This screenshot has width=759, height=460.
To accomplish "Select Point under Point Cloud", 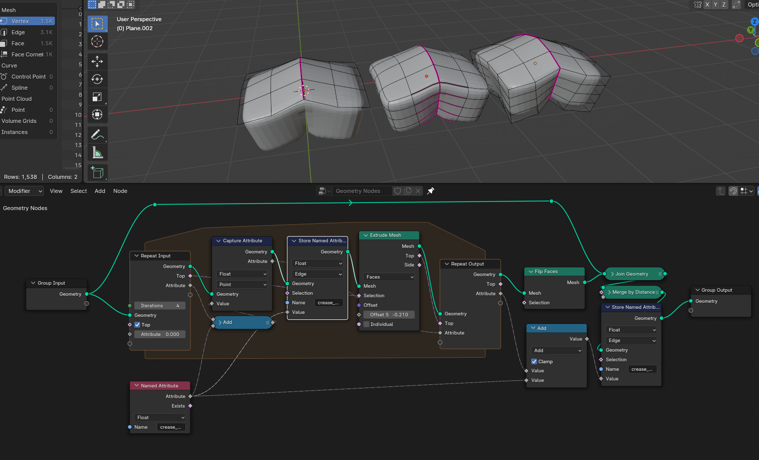I will point(27,110).
